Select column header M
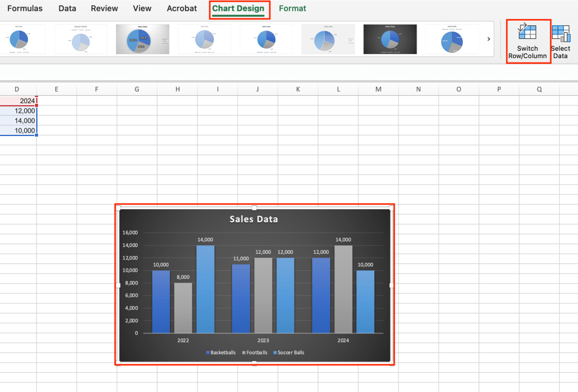The width and height of the screenshot is (578, 392). (378, 89)
